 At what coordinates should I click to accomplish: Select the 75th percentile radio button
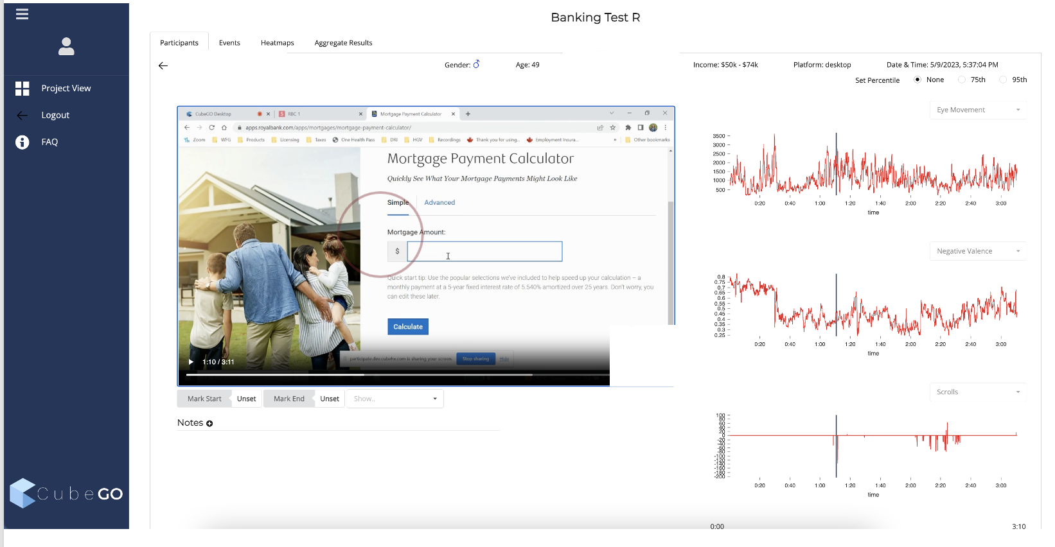point(962,80)
